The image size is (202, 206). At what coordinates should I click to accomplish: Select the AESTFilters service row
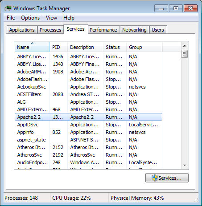tap(88, 94)
